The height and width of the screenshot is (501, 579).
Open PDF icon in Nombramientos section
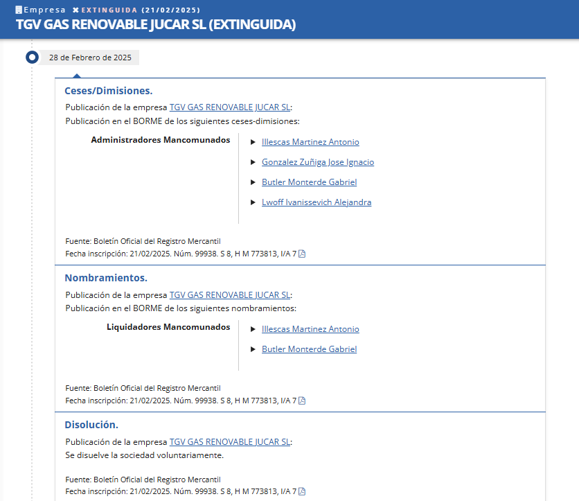pyautogui.click(x=302, y=401)
